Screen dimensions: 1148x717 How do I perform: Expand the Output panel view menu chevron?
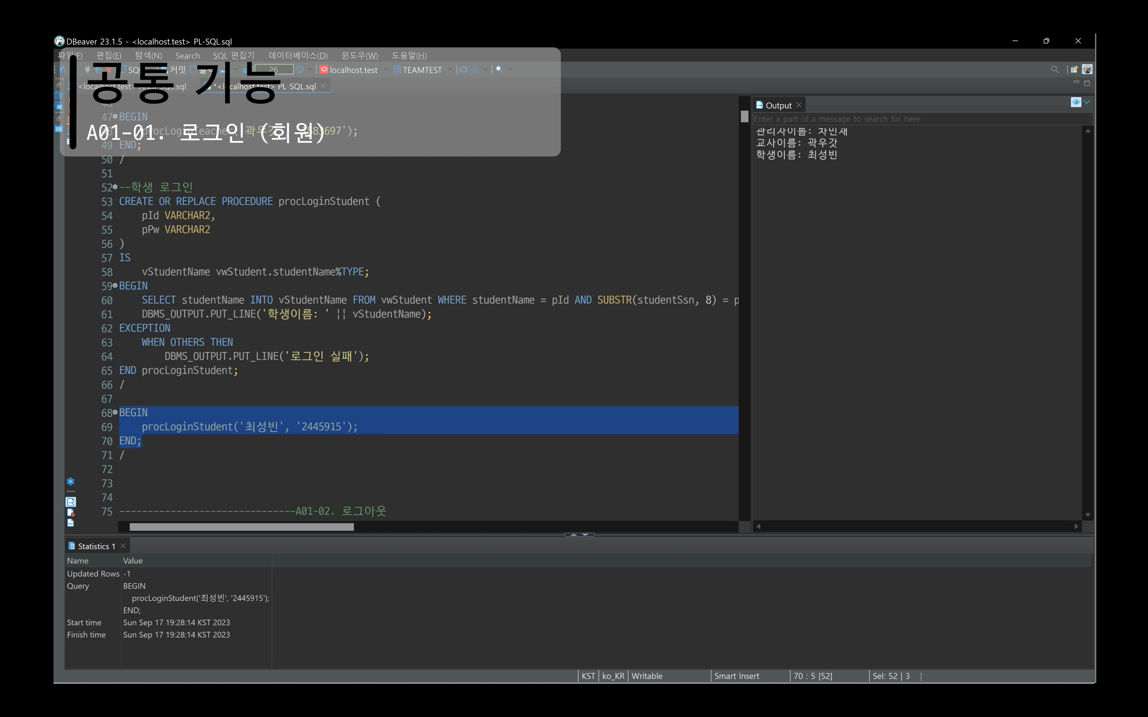[1087, 102]
